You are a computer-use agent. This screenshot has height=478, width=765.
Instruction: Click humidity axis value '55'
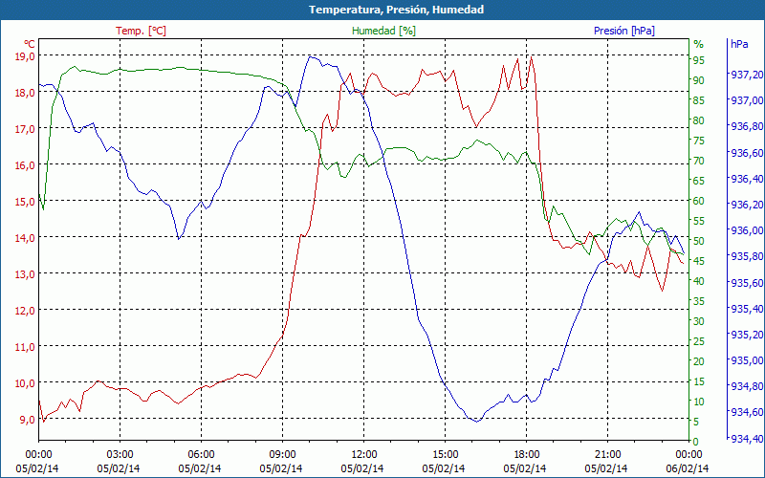(699, 221)
